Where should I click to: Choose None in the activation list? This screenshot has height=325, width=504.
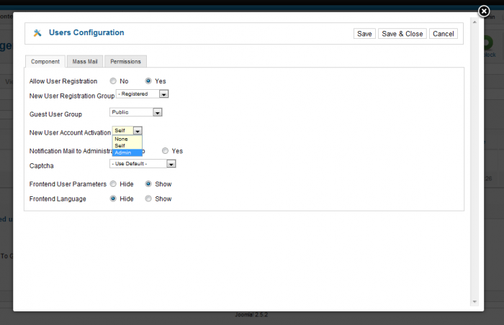[127, 139]
